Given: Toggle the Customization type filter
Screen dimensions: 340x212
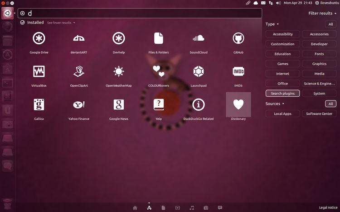Looking at the screenshot, I should [x=282, y=44].
